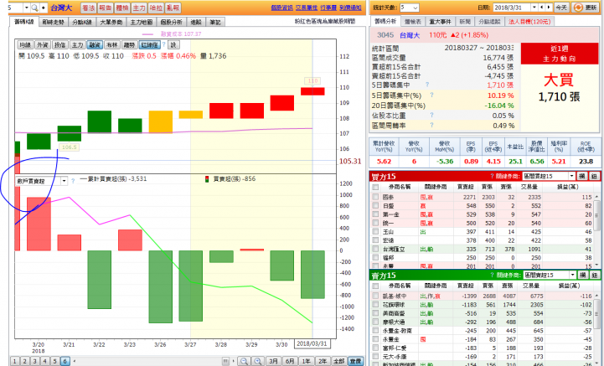This screenshot has height=366, width=604.
Task: Click the 組 button in 賣方15 header
Action: pyautogui.click(x=595, y=275)
